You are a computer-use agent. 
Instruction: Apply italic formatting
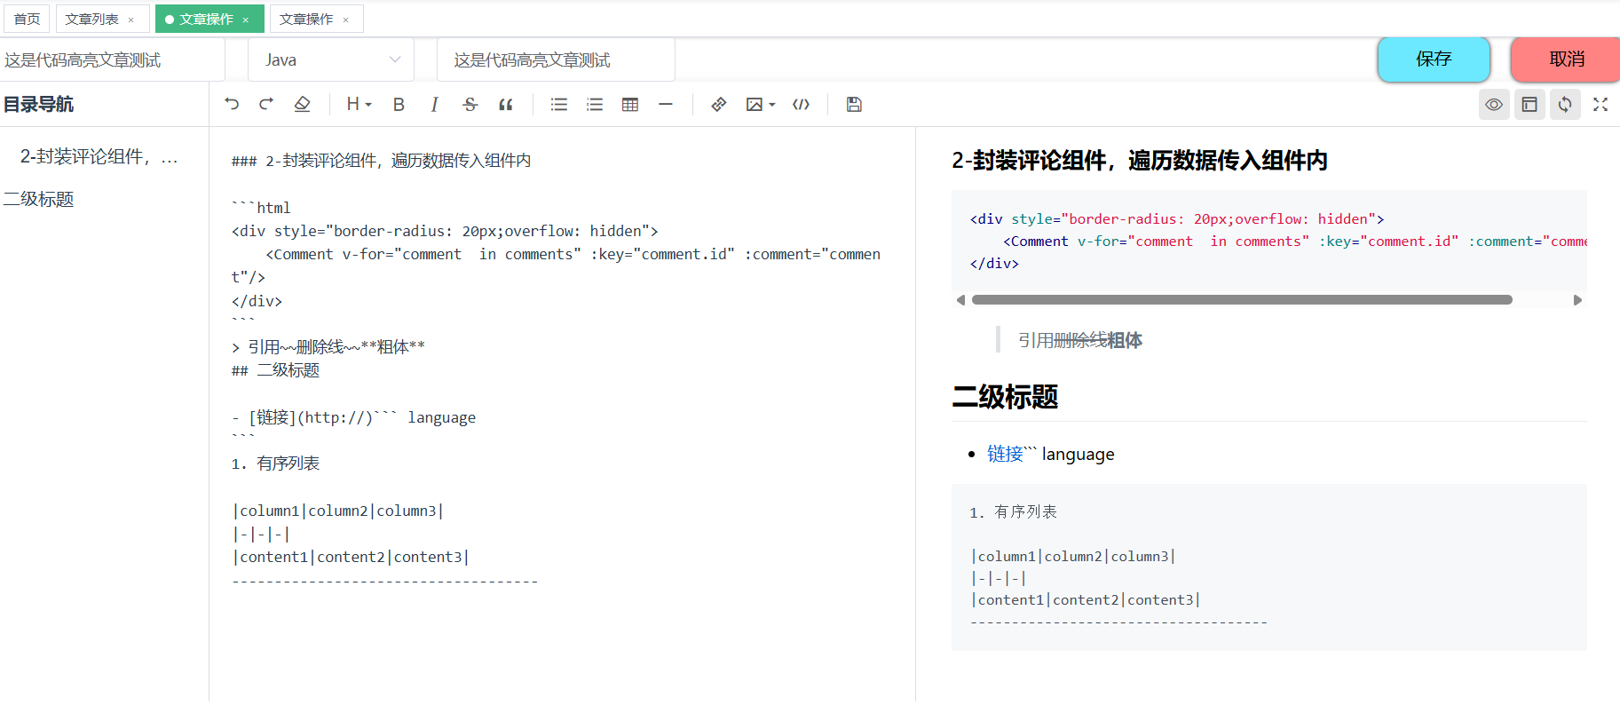pos(434,104)
